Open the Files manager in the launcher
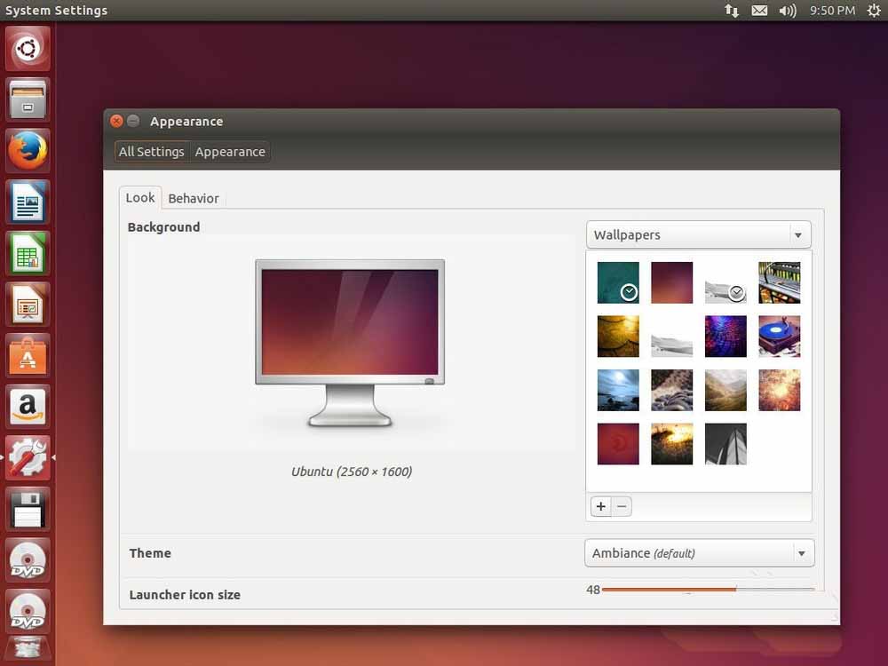888x666 pixels. pos(28,99)
